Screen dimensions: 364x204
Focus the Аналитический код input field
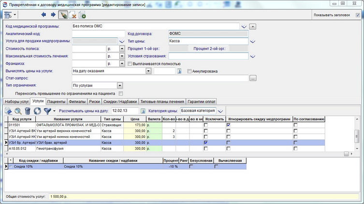coord(99,34)
